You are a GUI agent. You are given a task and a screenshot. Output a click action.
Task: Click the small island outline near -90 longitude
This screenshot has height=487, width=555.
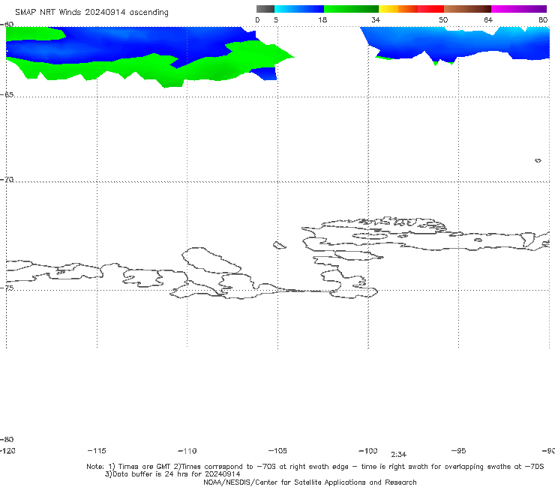(x=538, y=160)
